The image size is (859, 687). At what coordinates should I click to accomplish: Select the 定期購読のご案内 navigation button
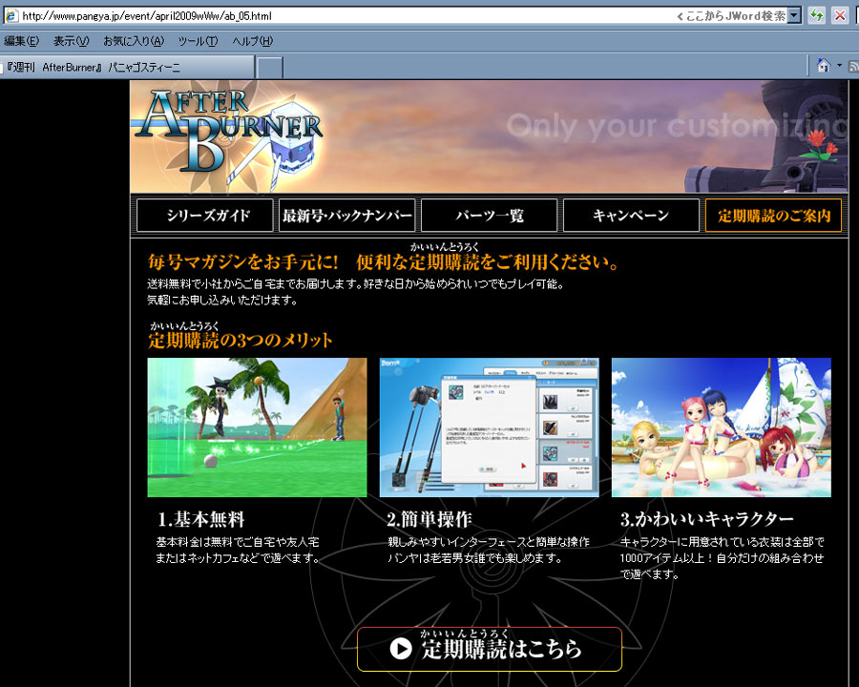point(773,216)
